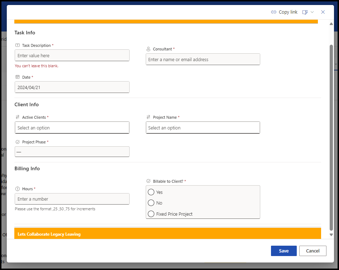Click the Task Description field type icon
This screenshot has width=339, height=270.
(x=17, y=45)
